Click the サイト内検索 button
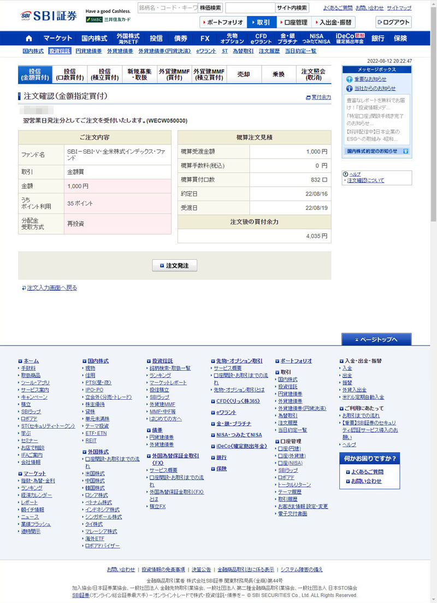The height and width of the screenshot is (603, 437). pyautogui.click(x=292, y=8)
